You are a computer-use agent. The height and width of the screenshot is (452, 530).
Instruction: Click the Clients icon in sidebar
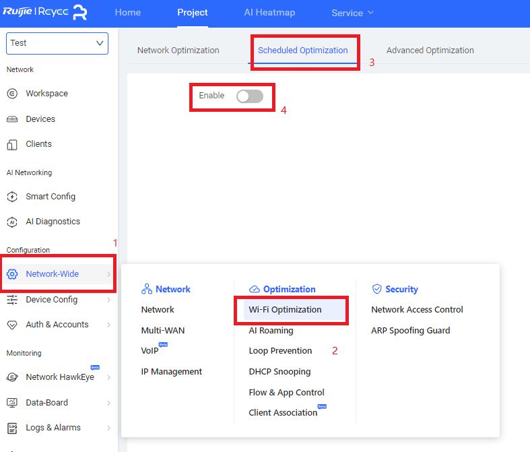[12, 144]
